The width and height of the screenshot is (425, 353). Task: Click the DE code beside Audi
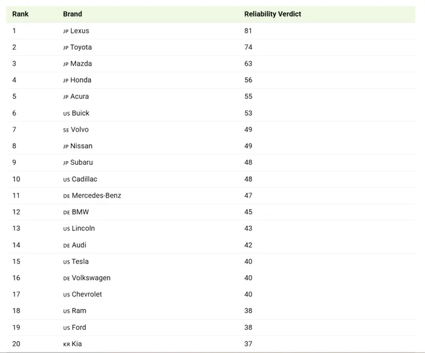pos(66,246)
